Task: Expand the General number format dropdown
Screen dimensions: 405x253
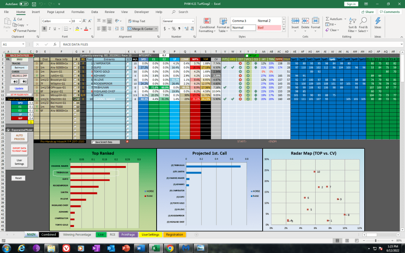Action: (x=187, y=21)
